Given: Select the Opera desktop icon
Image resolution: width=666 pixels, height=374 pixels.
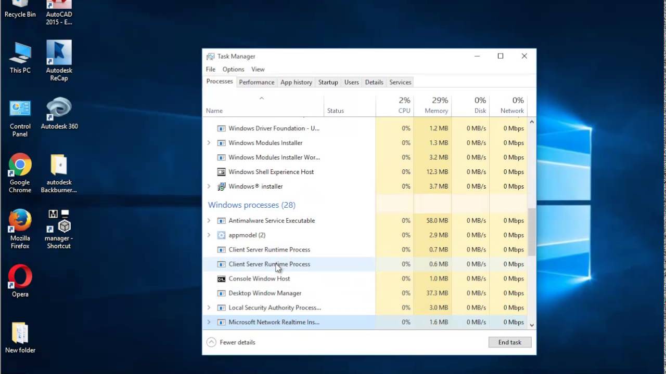Looking at the screenshot, I should coord(20,281).
